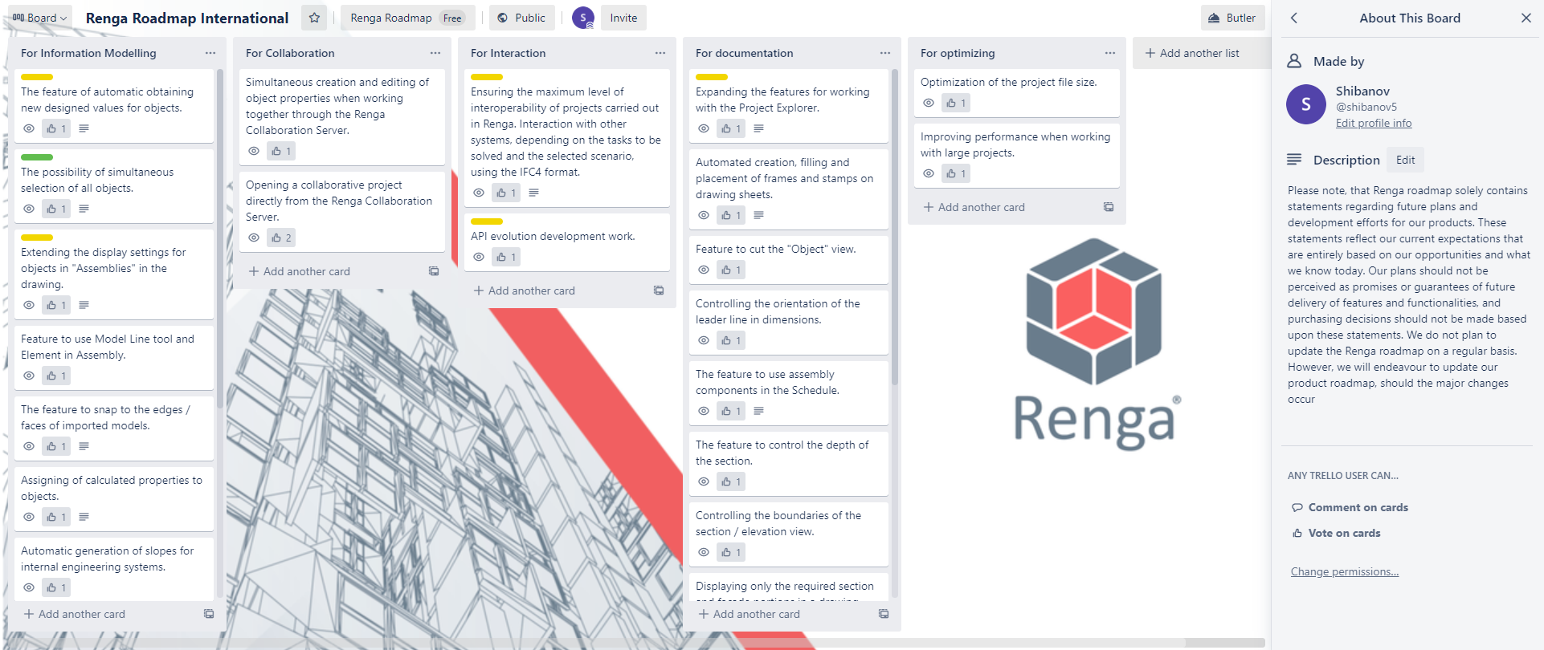Open the Butler automation button
Image resolution: width=1544 pixels, height=650 pixels.
pyautogui.click(x=1232, y=18)
